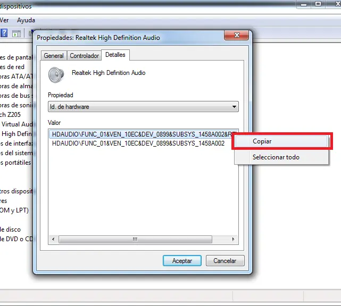Image resolution: width=341 pixels, height=306 pixels.
Task: Open the Ayuda menu in Device Manager
Action: pyautogui.click(x=26, y=20)
